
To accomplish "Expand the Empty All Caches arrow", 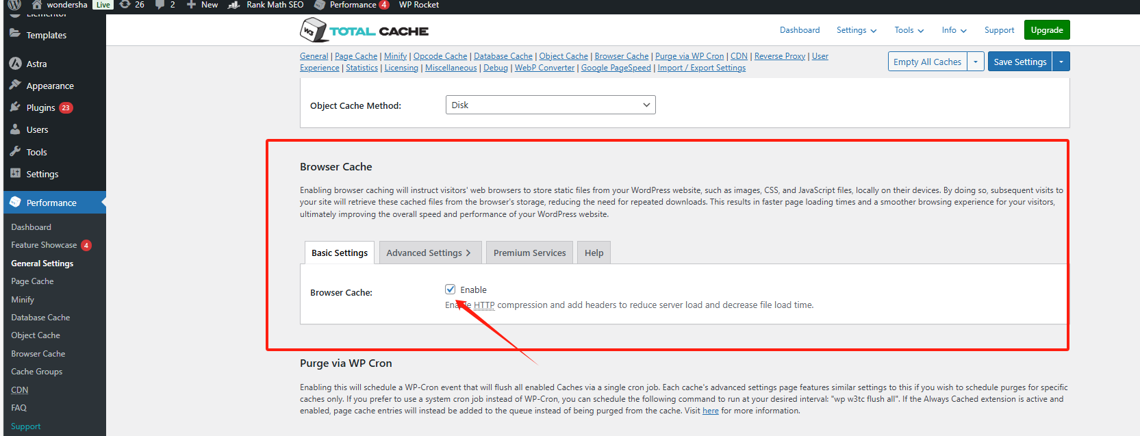I will [976, 62].
